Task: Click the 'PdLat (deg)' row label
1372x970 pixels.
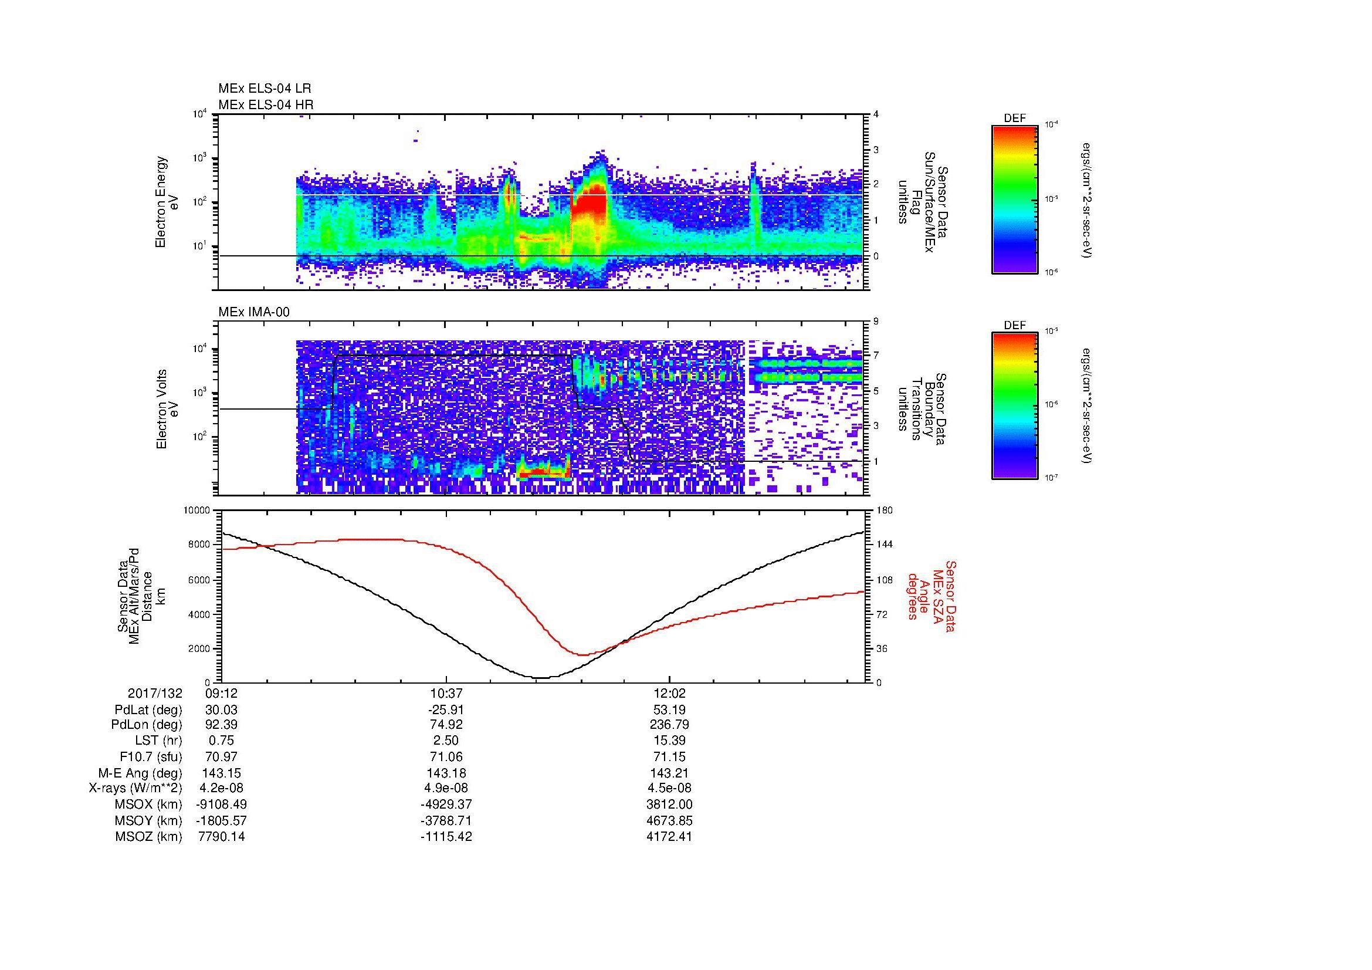Action: click(148, 710)
